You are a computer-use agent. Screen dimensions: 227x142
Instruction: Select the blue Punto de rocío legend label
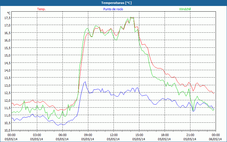pyautogui.click(x=113, y=9)
